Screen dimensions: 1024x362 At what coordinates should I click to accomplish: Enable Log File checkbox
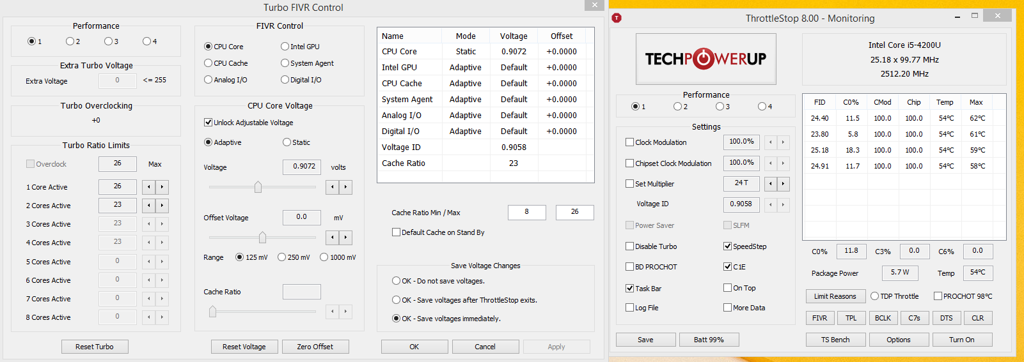pos(630,308)
